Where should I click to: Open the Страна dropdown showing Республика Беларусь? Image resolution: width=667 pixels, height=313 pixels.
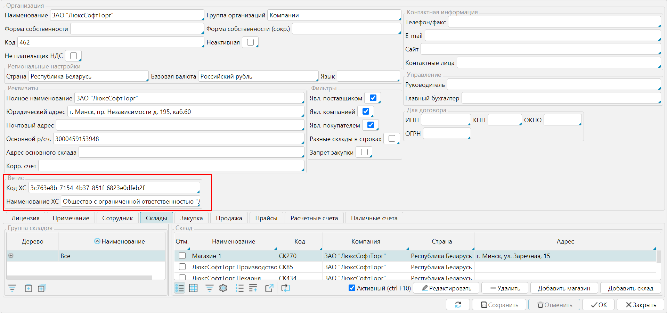click(89, 76)
